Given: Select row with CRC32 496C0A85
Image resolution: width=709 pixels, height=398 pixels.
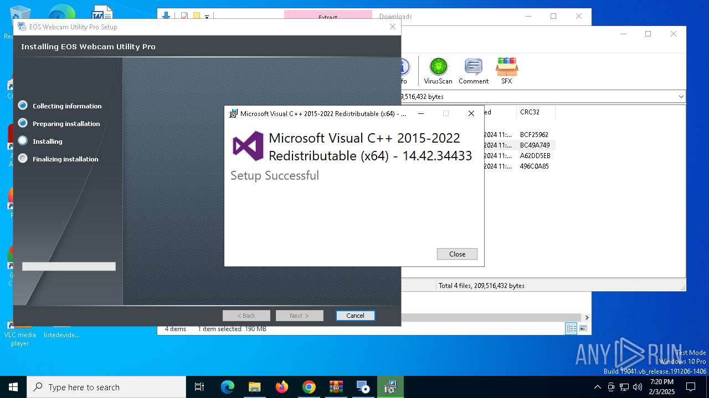Looking at the screenshot, I should click(x=534, y=166).
